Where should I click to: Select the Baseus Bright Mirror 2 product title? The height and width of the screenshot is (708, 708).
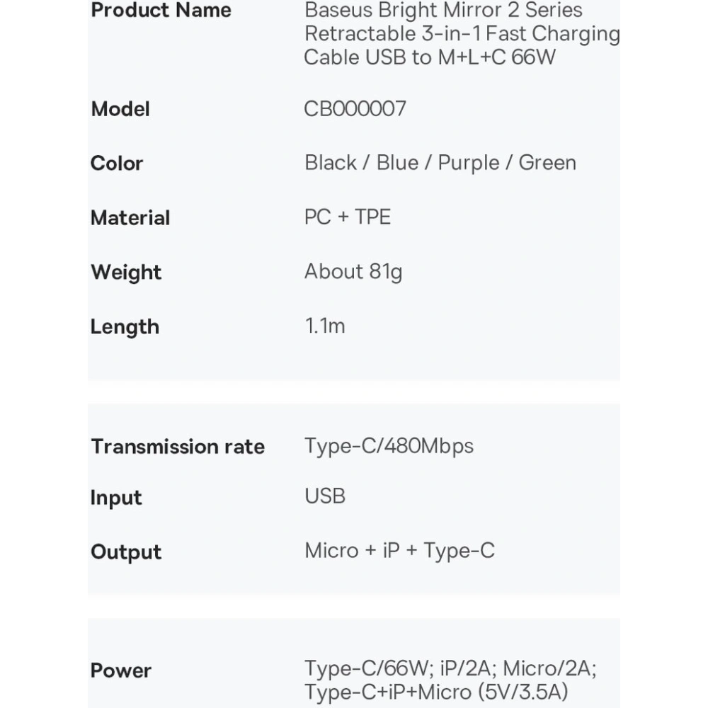pyautogui.click(x=461, y=33)
